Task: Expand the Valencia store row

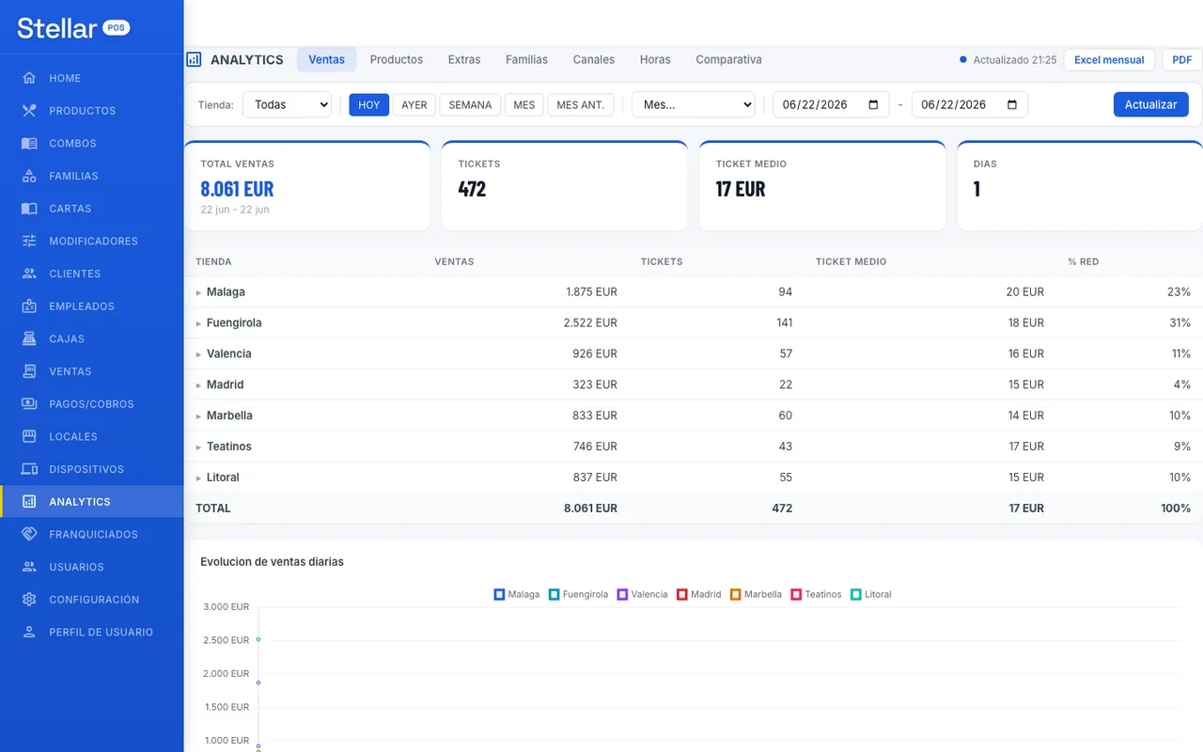Action: pos(198,354)
